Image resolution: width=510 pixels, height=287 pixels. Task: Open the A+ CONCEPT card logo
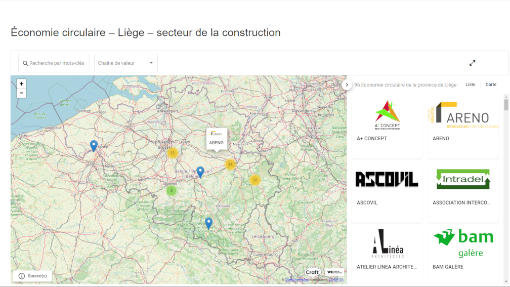[388, 115]
